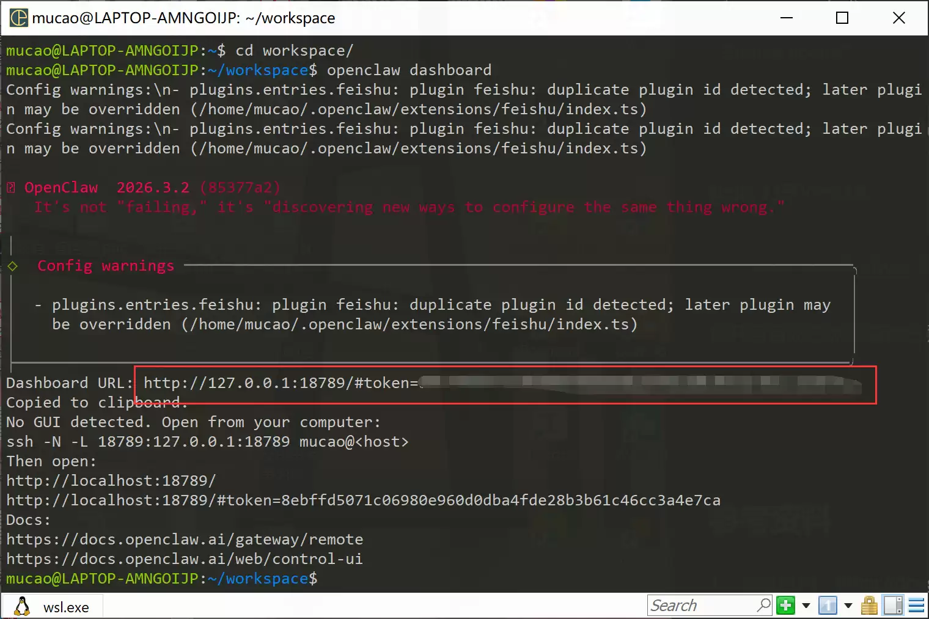
Task: Click the 127.0.0.1 Dashboard URL
Action: (x=281, y=383)
